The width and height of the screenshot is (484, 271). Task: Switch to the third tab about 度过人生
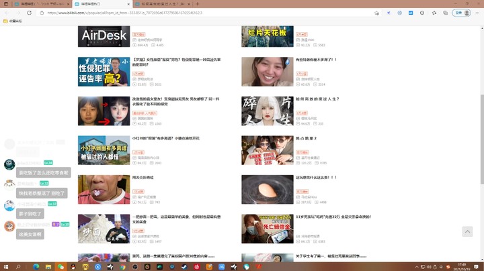pyautogui.click(x=163, y=4)
